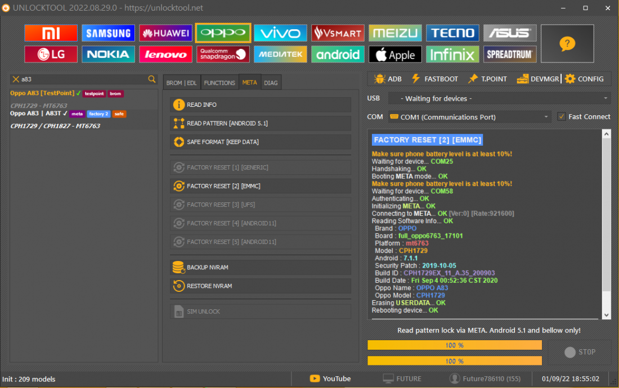
Task: Select the Lenovo brand logo
Action: 166,55
